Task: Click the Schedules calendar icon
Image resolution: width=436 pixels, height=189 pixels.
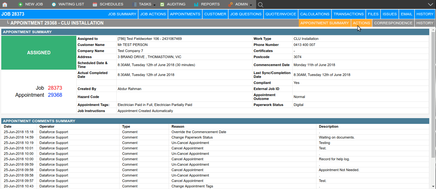Action: click(x=95, y=4)
